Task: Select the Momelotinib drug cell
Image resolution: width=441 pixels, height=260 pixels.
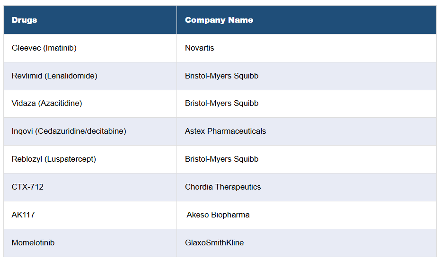Action: click(x=33, y=243)
